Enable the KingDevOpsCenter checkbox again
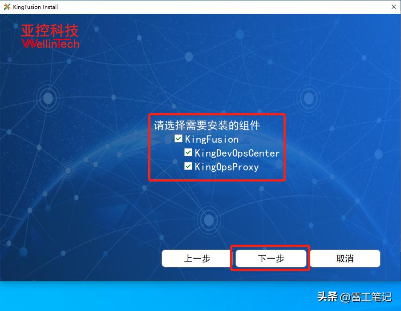This screenshot has width=401, height=311. pos(188,152)
